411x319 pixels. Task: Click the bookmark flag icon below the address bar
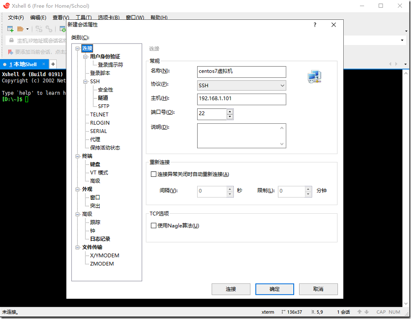point(10,52)
